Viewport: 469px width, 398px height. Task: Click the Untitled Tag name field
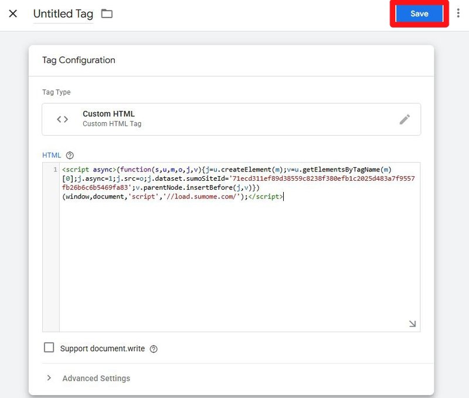click(63, 14)
